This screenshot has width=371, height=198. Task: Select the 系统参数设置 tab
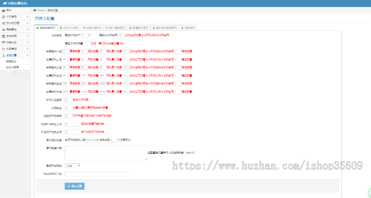[x=46, y=28]
